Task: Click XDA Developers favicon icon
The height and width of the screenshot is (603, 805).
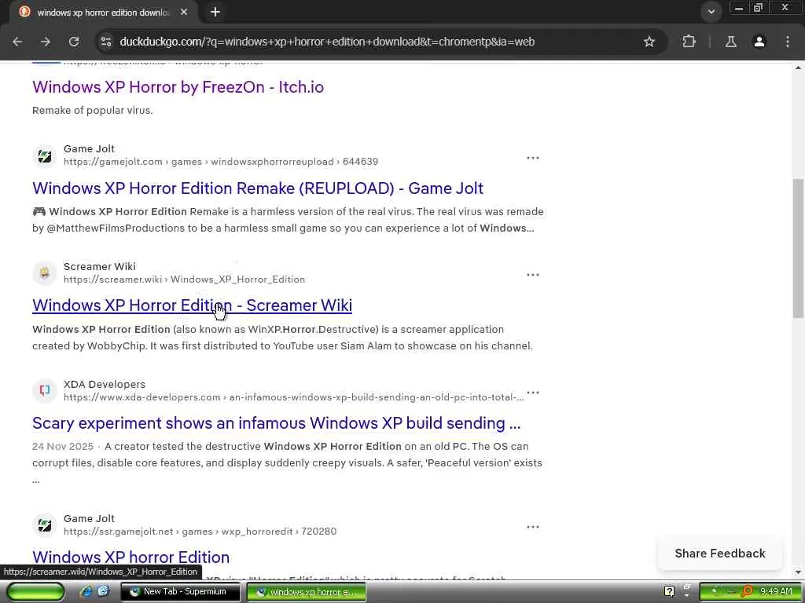Action: (45, 391)
